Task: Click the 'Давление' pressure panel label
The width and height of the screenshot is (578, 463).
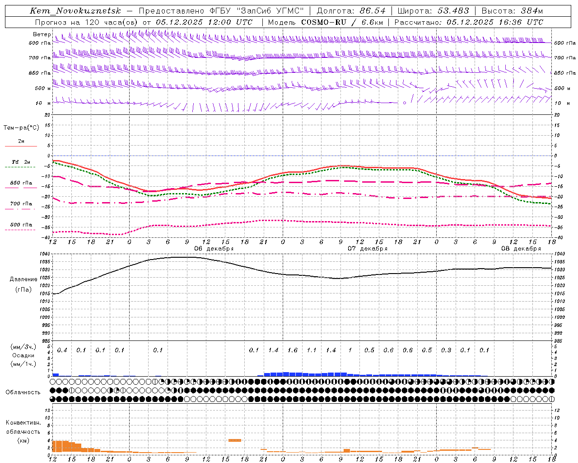Action: [x=23, y=279]
